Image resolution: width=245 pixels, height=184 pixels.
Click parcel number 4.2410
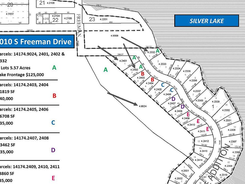pos(191,125)
